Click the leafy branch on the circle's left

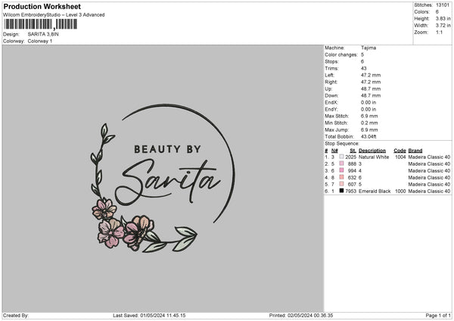point(101,160)
